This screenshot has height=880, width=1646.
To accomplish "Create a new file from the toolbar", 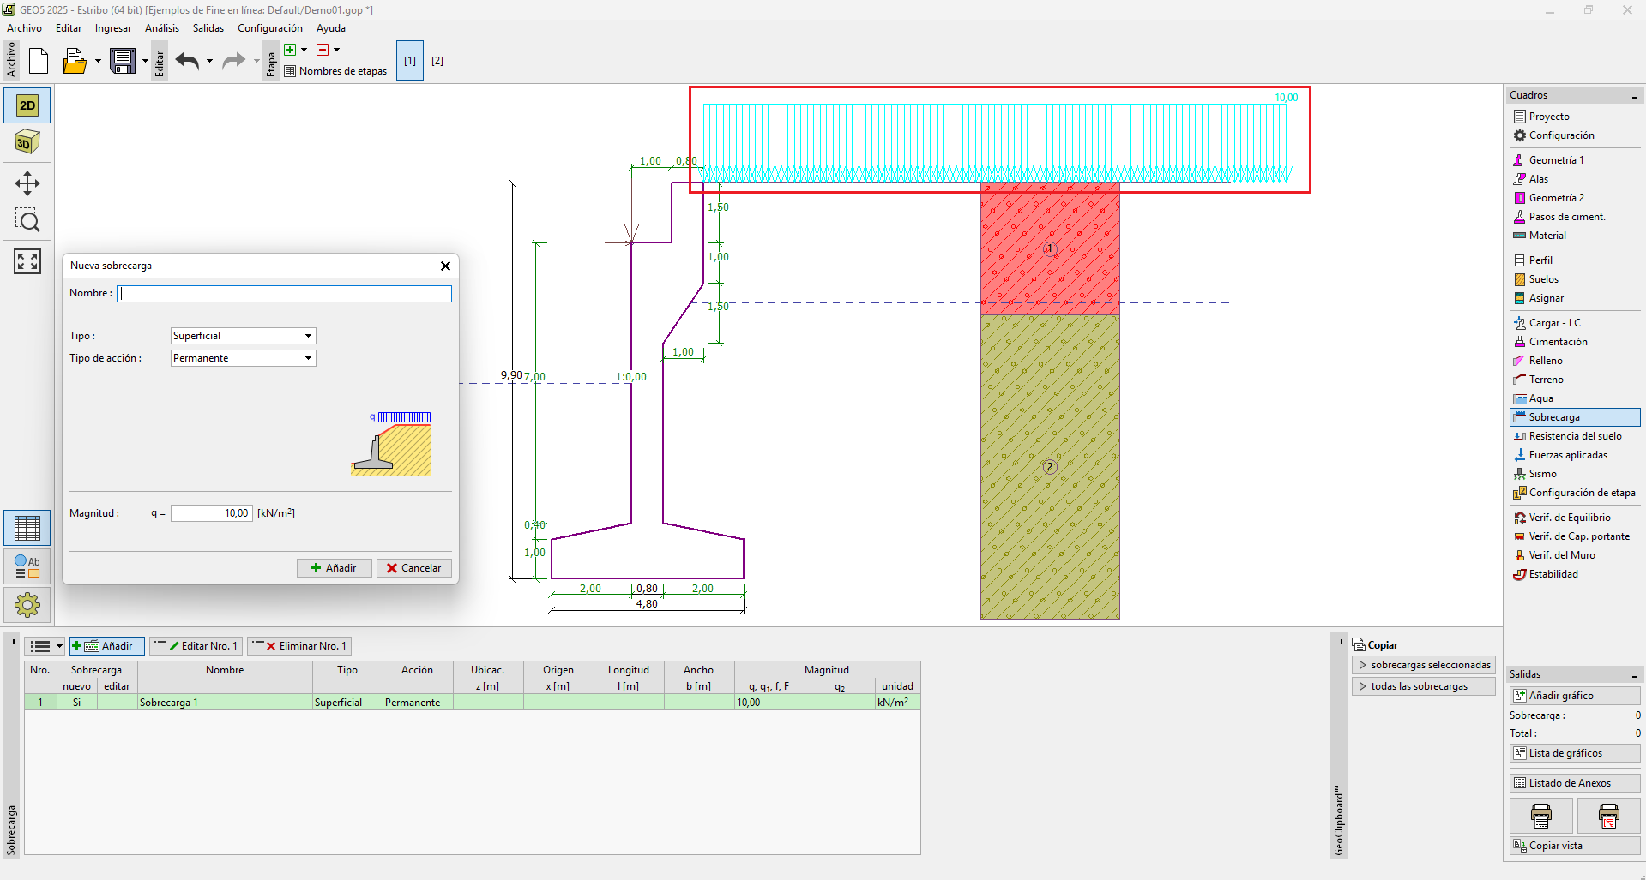I will click(39, 61).
